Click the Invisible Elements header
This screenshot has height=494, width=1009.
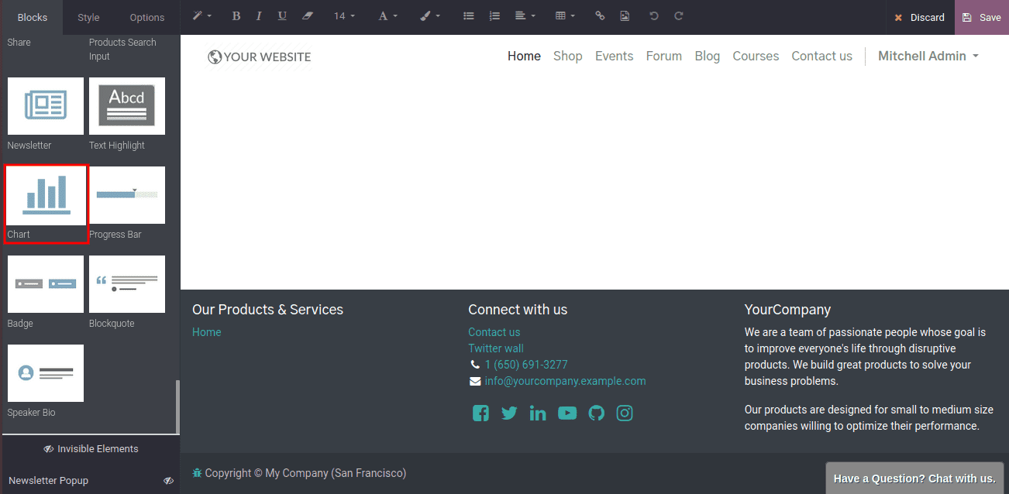[x=91, y=449]
